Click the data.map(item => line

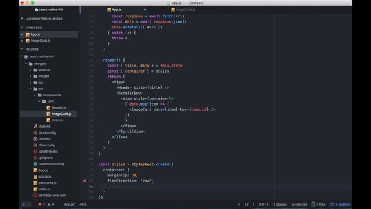point(147,104)
